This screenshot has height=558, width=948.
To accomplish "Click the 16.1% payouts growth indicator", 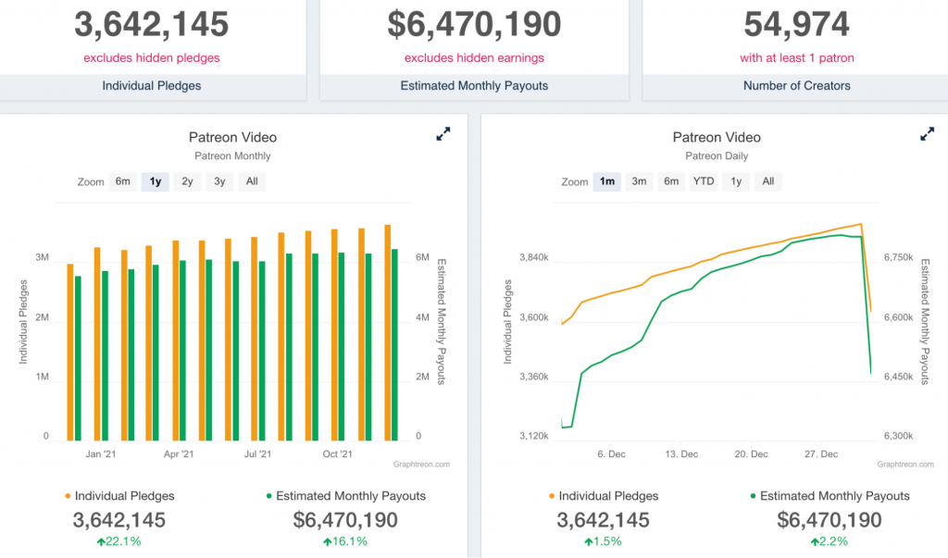I will [345, 541].
